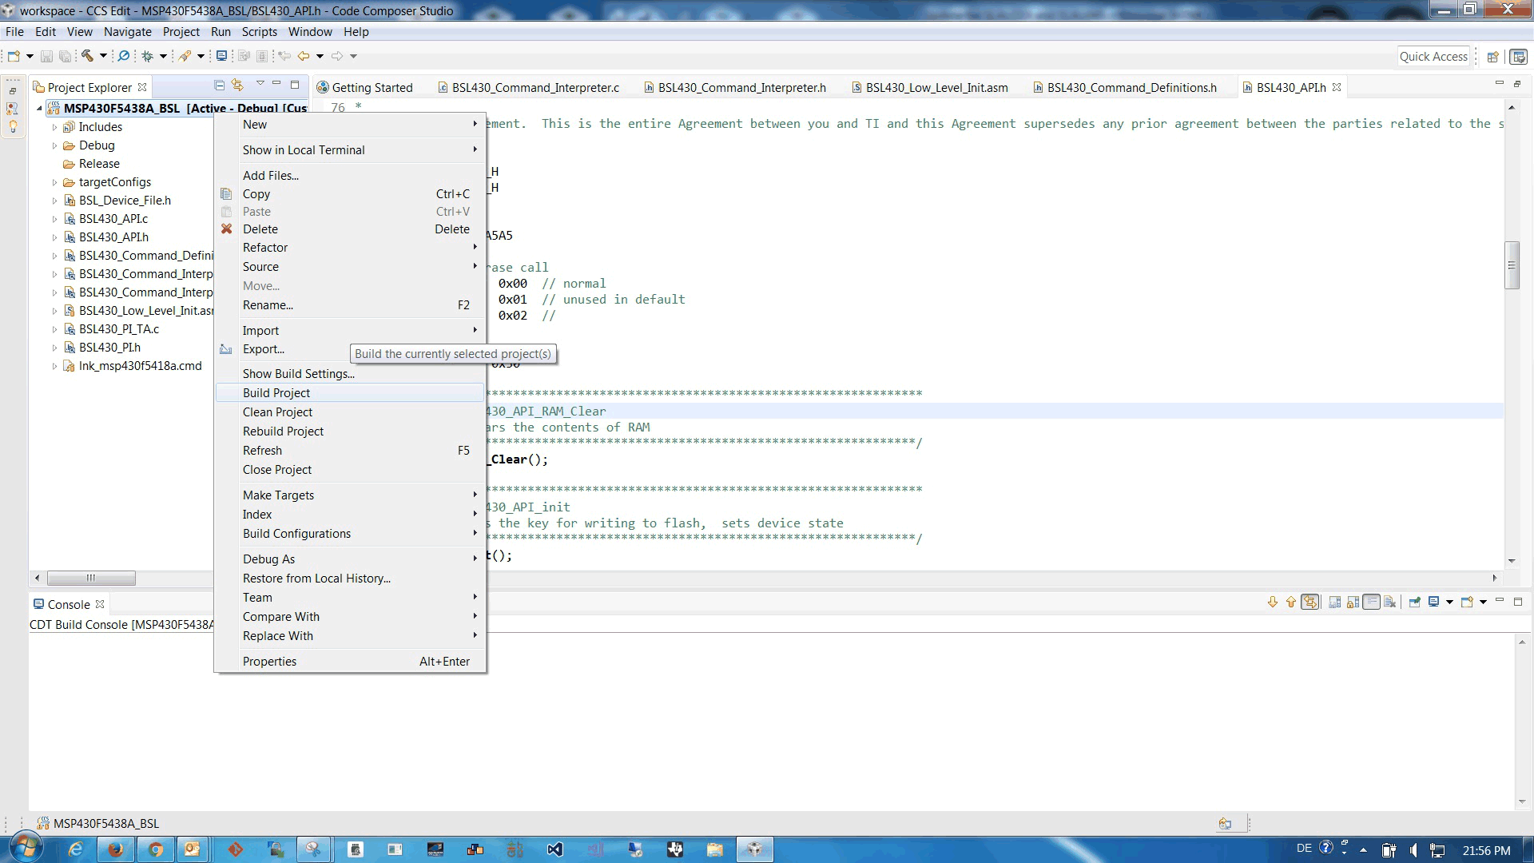Viewport: 1534px width, 863px height.
Task: Switch to BSL430_Command_Interpreter.c tab
Action: (529, 88)
